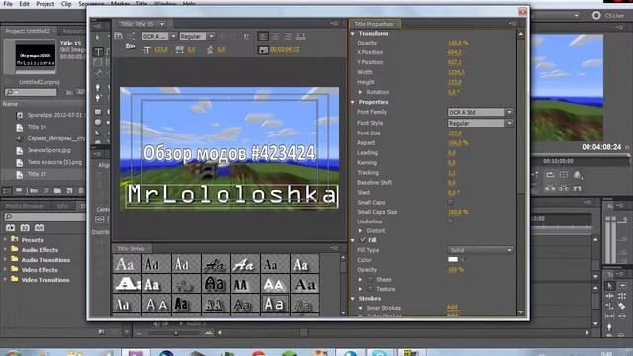
Task: Open Roll/Crawl Options icon
Action: [x=131, y=36]
